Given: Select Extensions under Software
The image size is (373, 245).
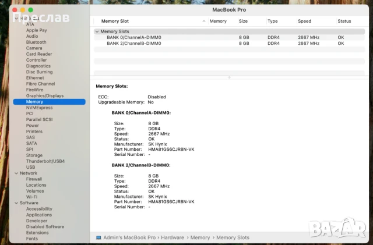Looking at the screenshot, I should (x=37, y=232).
